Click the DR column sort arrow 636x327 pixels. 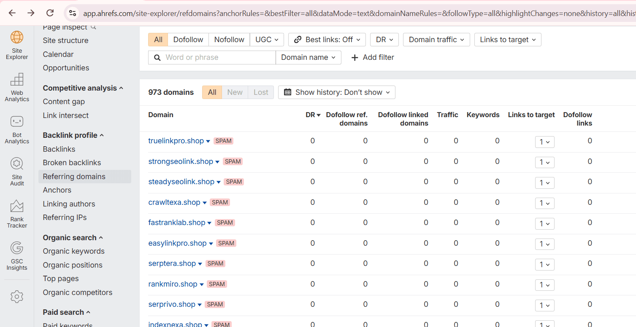pyautogui.click(x=319, y=115)
